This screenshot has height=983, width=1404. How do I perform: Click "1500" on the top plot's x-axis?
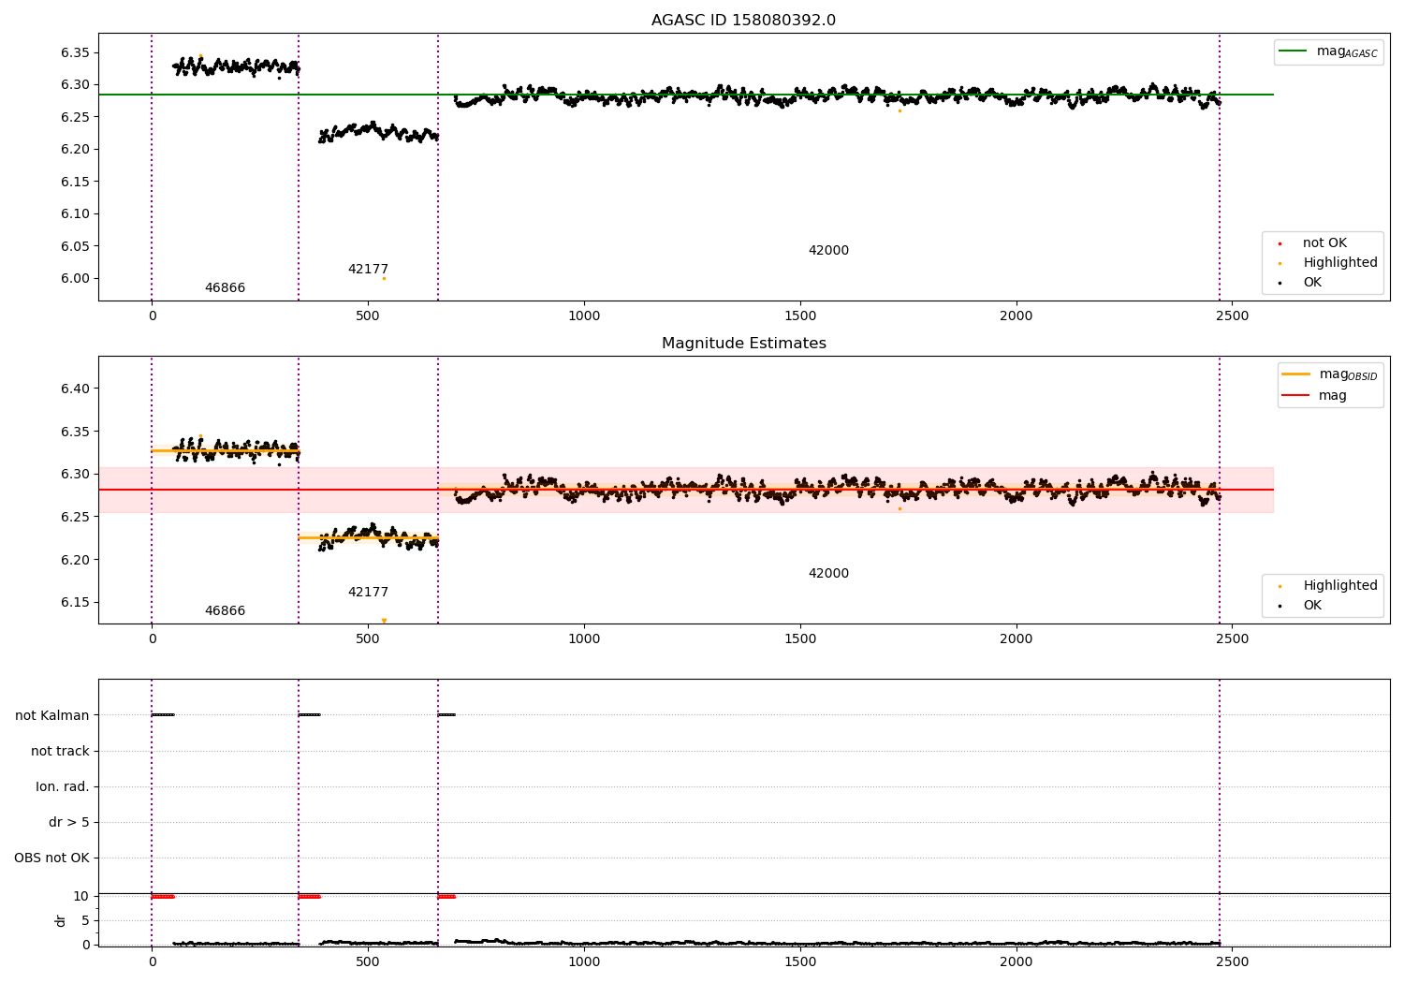[799, 316]
